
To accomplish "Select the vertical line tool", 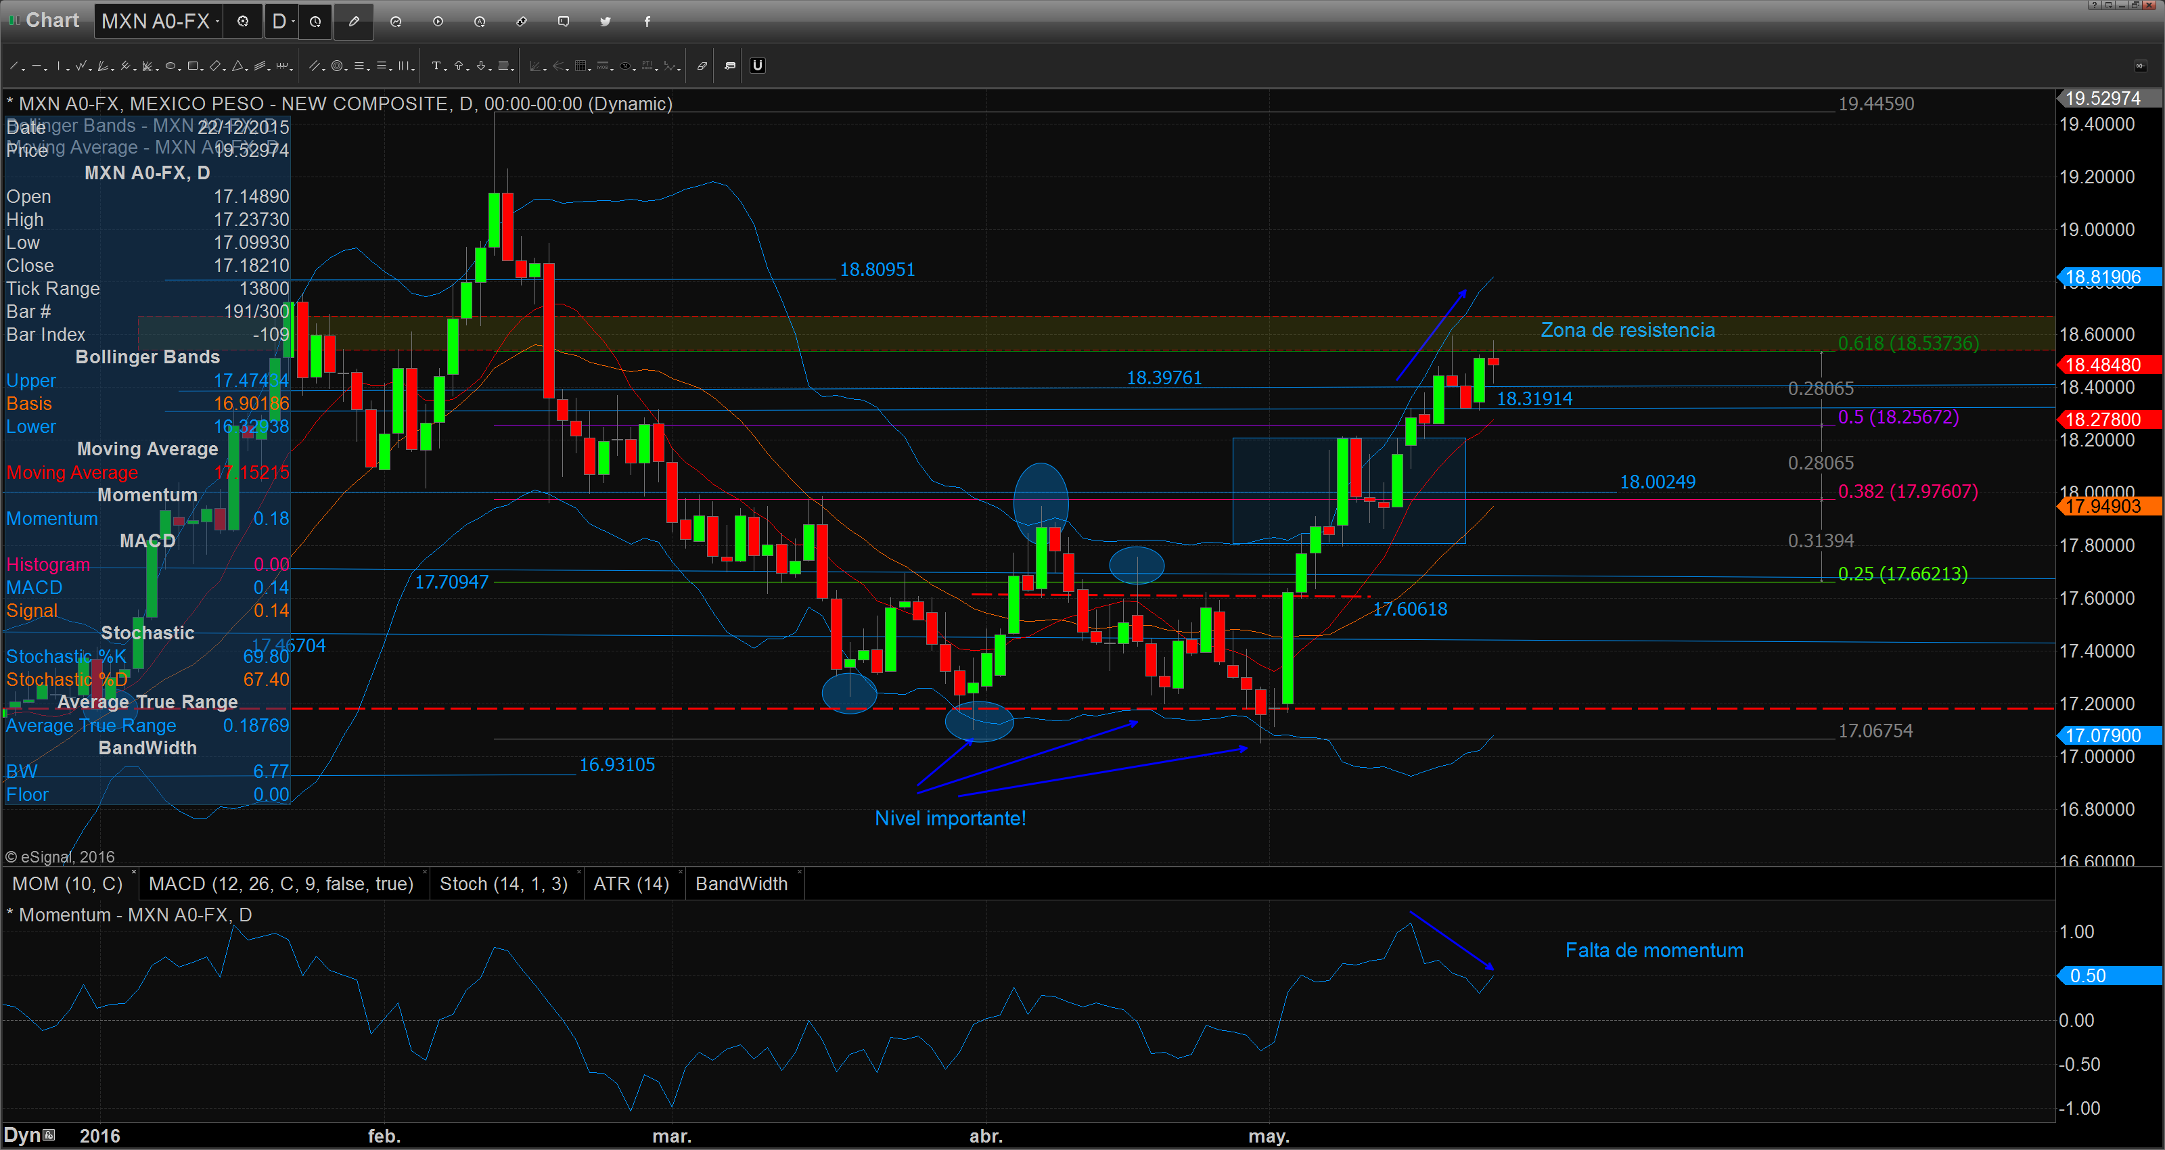I will click(x=59, y=66).
